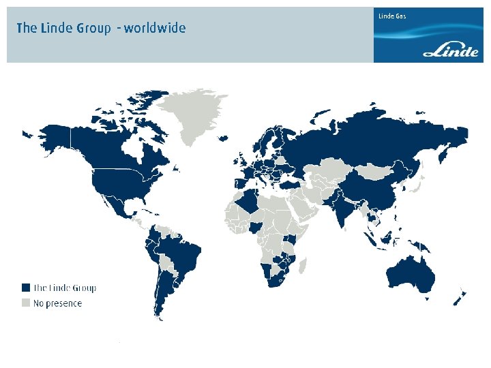
Task: Click Algeria on the world map
Action: (x=249, y=202)
